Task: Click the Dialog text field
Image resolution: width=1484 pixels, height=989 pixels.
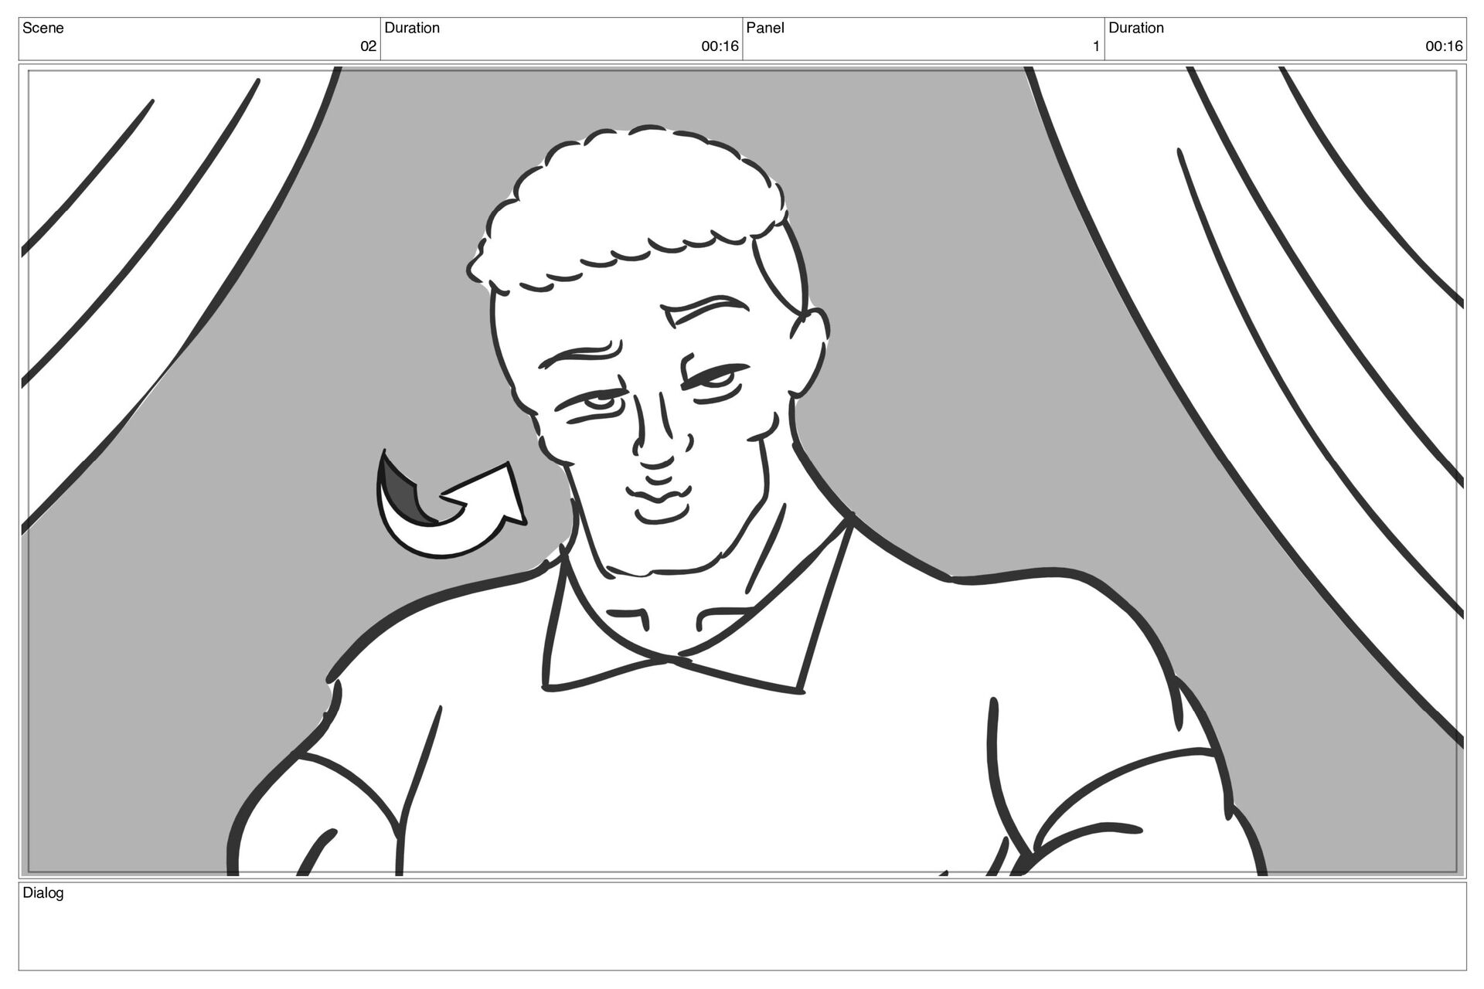Action: (x=742, y=926)
